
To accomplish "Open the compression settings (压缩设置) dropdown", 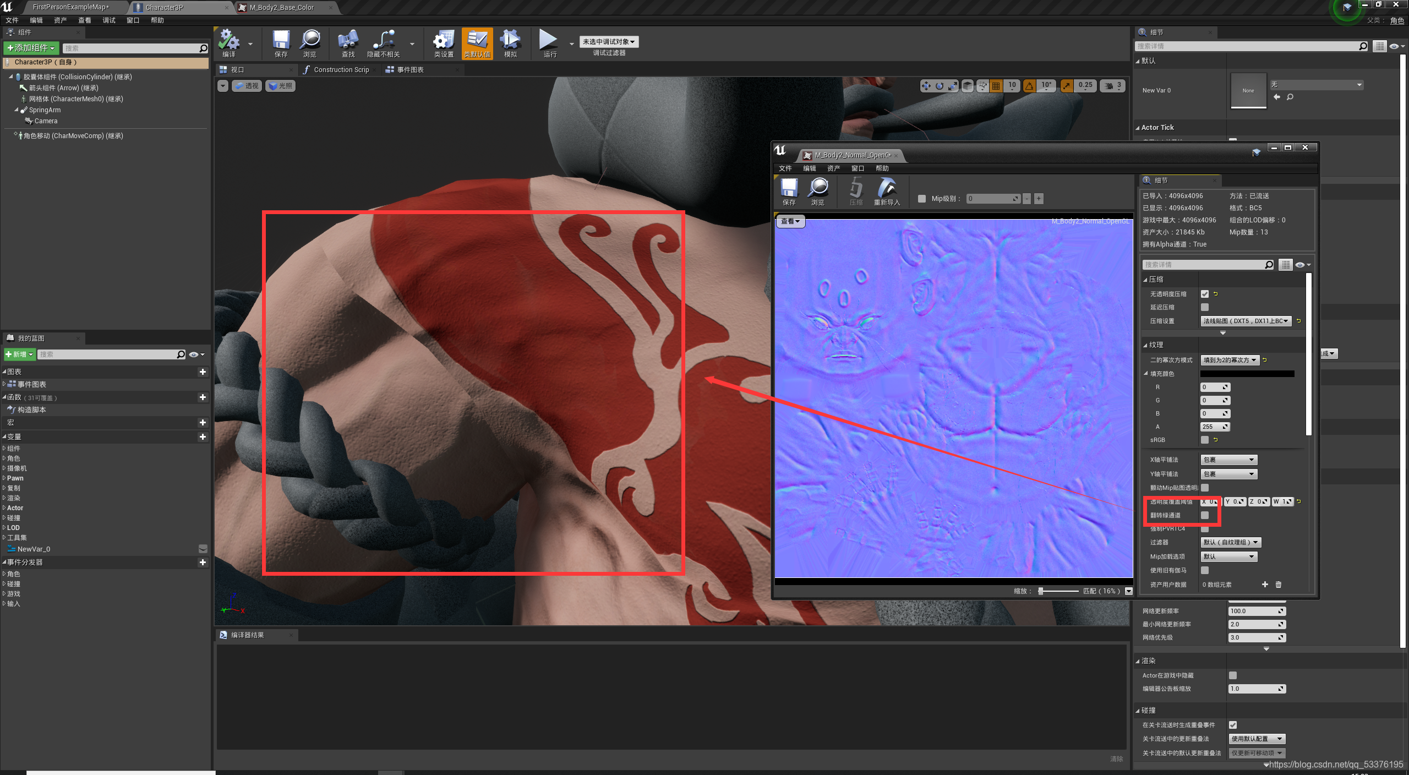I will coord(1246,321).
